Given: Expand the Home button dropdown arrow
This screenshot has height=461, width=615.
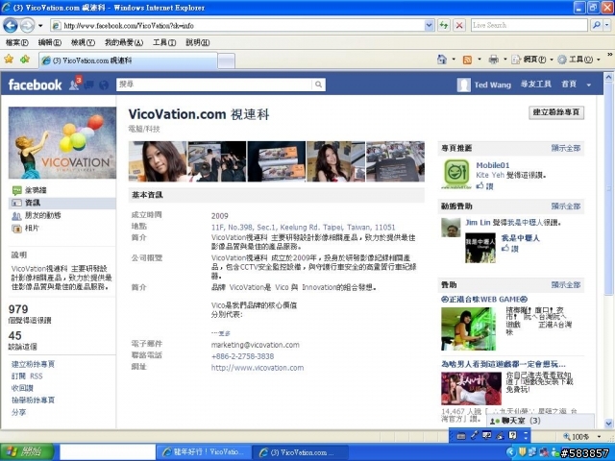Looking at the screenshot, I should pyautogui.click(x=454, y=60).
